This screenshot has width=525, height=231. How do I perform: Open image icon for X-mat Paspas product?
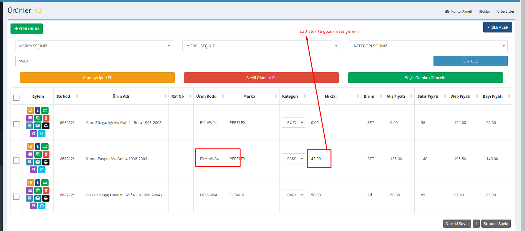[x=37, y=162]
